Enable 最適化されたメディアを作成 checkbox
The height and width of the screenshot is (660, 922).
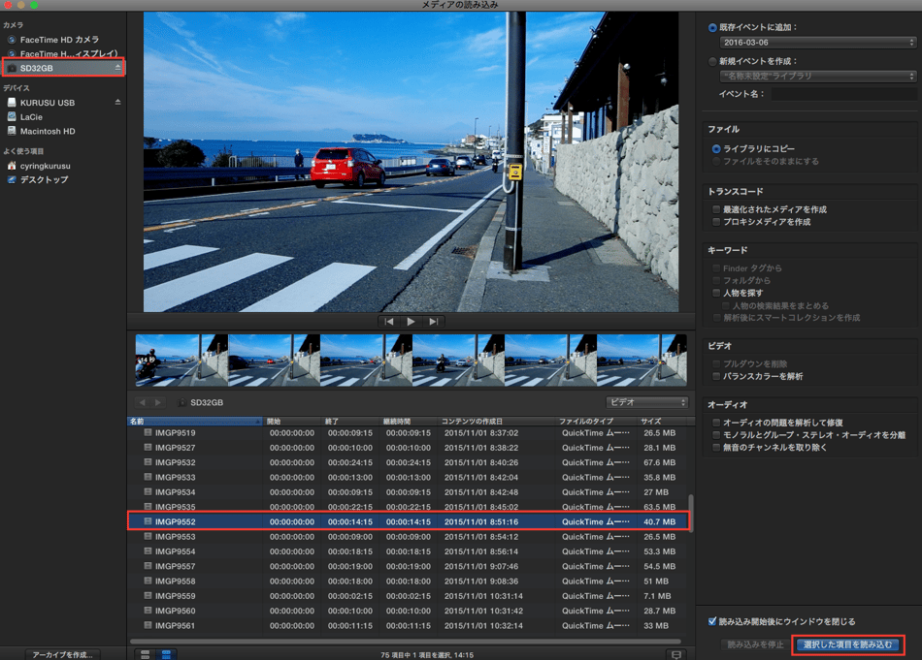[716, 209]
